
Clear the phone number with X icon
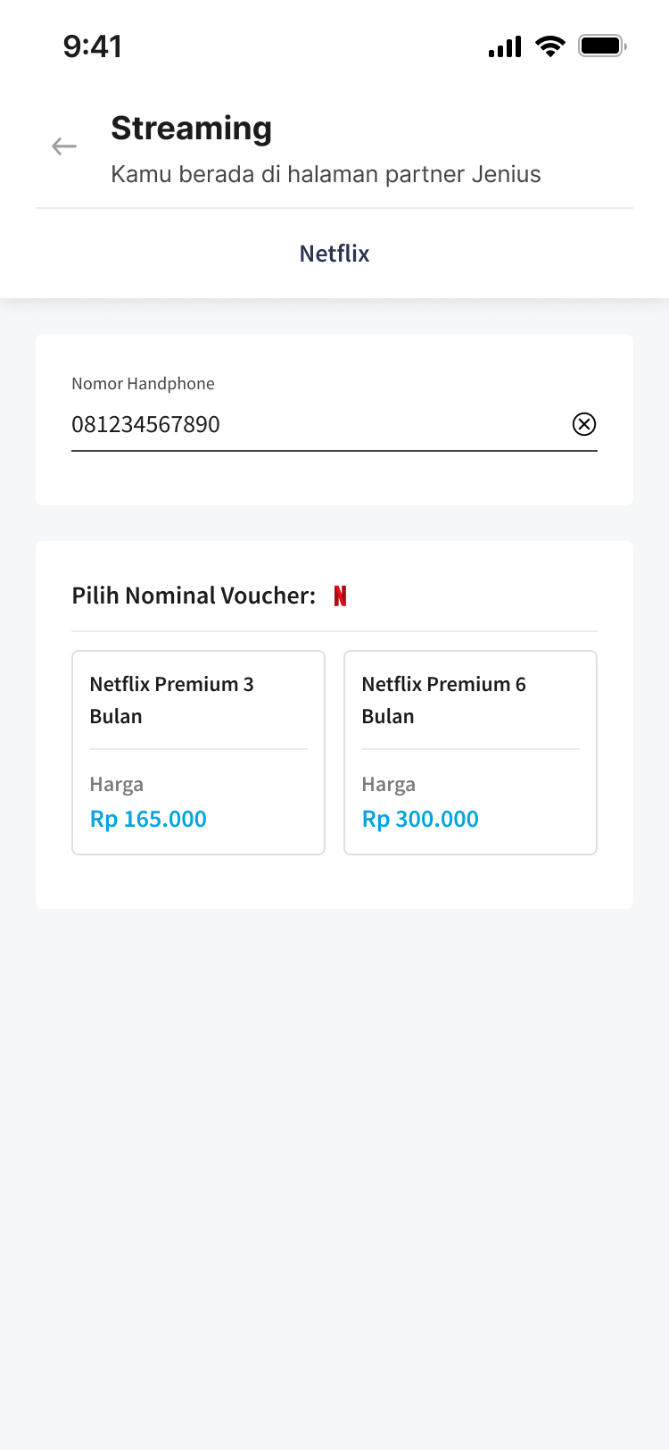584,424
